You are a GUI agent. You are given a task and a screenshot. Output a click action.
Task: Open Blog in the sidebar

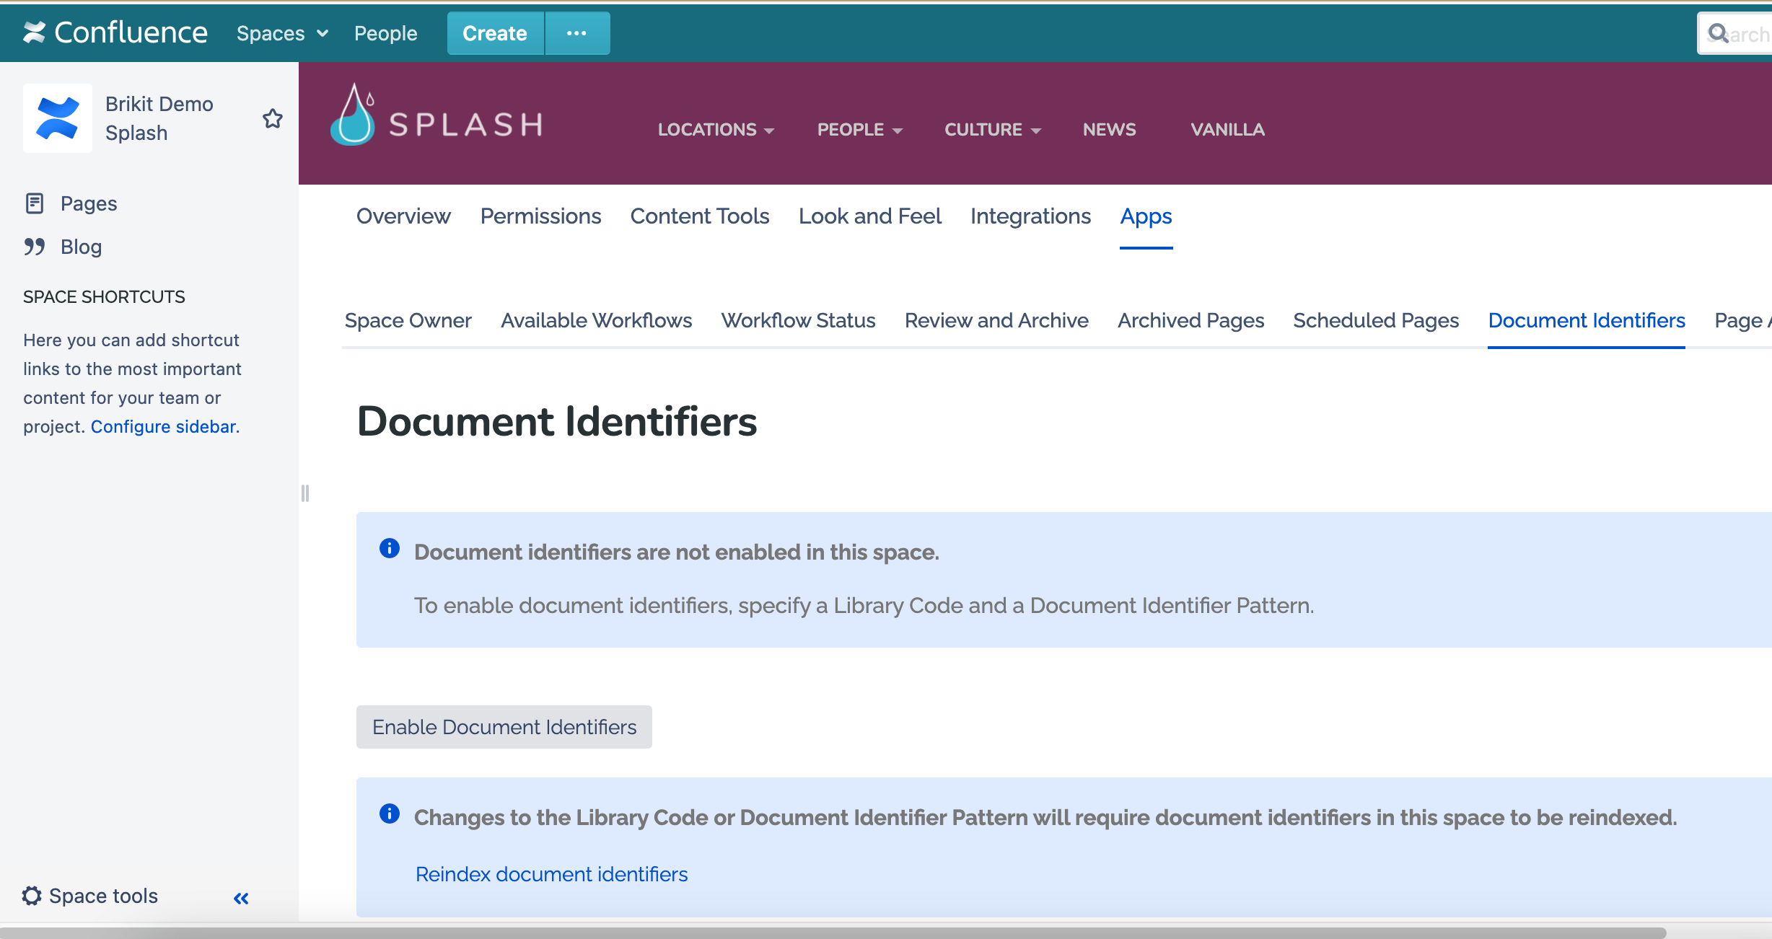[81, 247]
